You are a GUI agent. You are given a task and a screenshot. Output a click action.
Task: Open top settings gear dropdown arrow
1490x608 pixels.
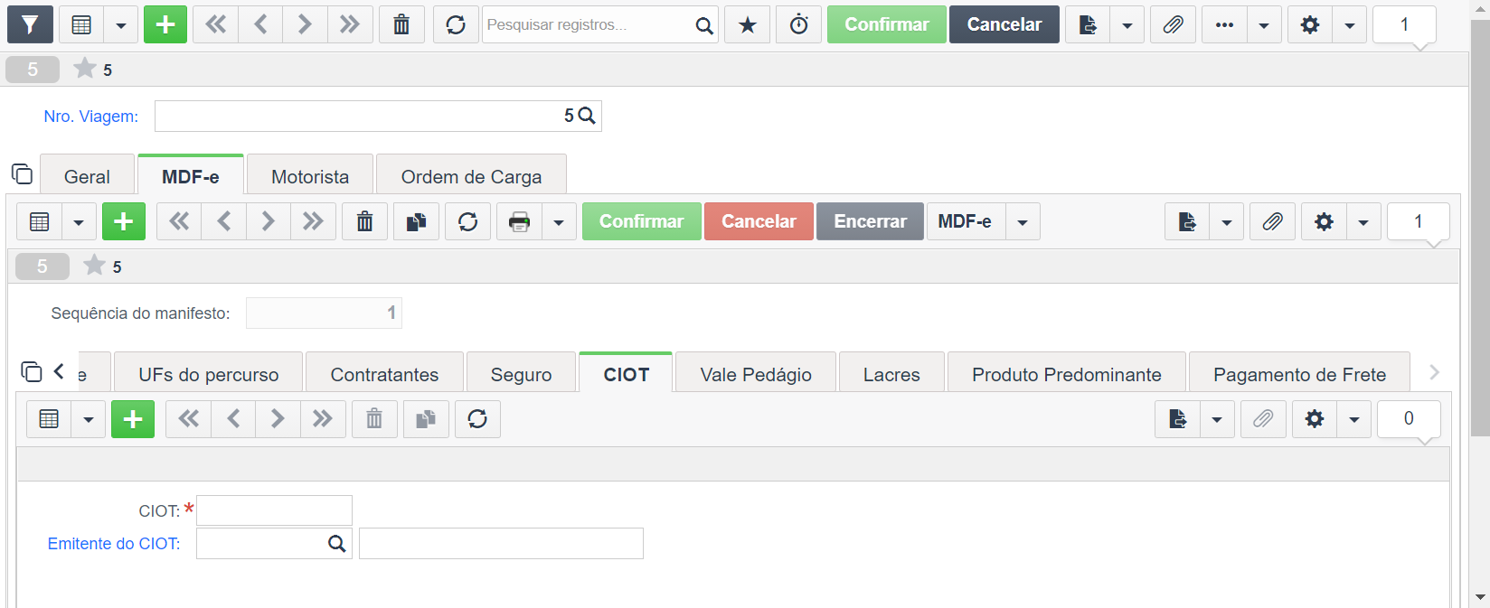pyautogui.click(x=1349, y=24)
